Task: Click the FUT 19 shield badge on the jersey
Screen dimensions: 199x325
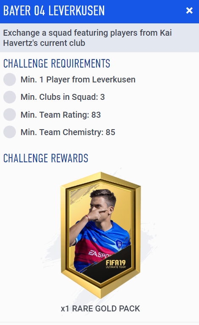Action: click(x=119, y=244)
